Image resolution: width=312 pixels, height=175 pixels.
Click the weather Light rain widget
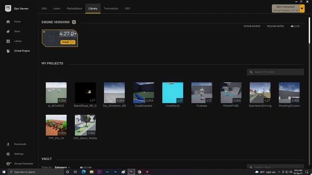point(265,172)
